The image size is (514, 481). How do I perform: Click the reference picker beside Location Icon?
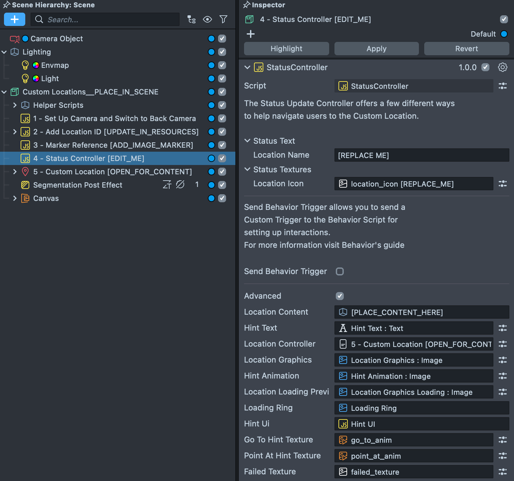coord(502,184)
